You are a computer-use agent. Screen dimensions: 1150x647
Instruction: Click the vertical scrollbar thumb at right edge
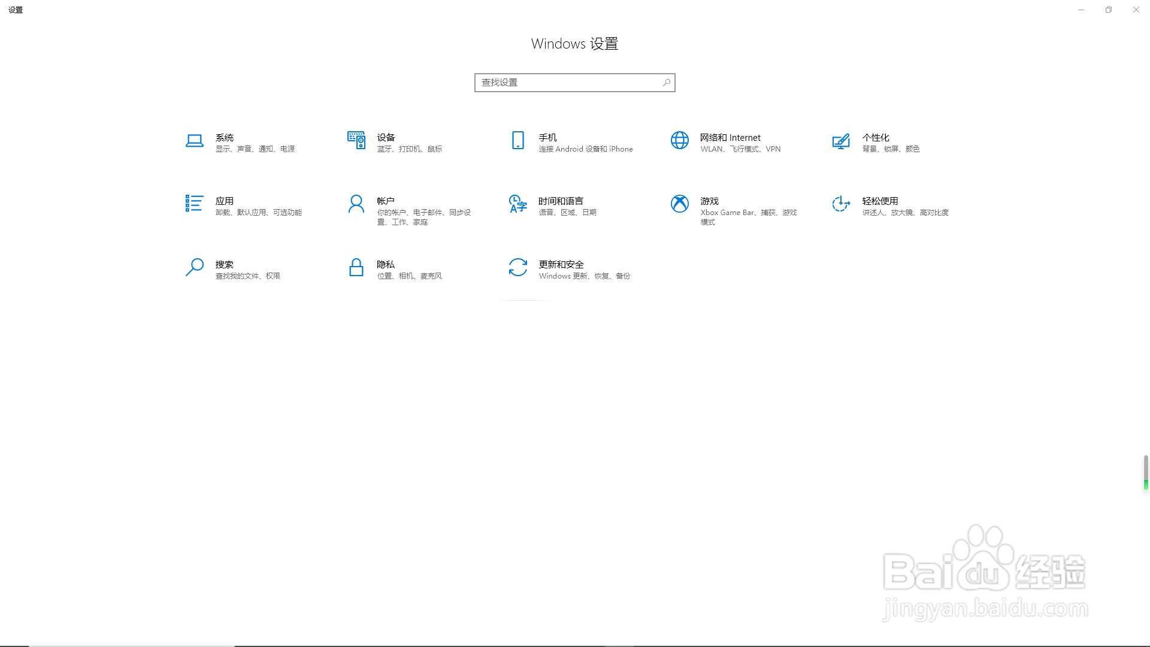1145,473
